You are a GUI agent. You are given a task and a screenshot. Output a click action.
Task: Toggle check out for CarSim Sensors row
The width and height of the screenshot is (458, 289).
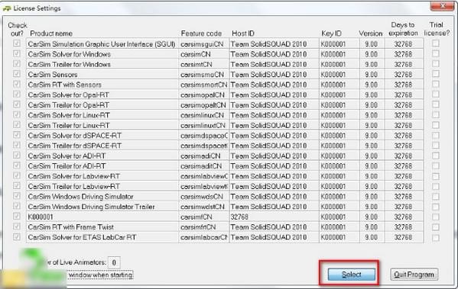pyautogui.click(x=17, y=74)
